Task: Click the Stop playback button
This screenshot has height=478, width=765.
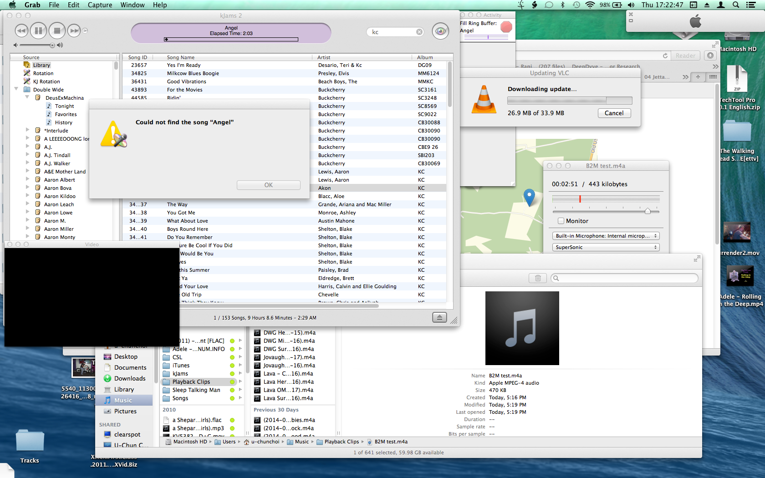Action: 57,31
